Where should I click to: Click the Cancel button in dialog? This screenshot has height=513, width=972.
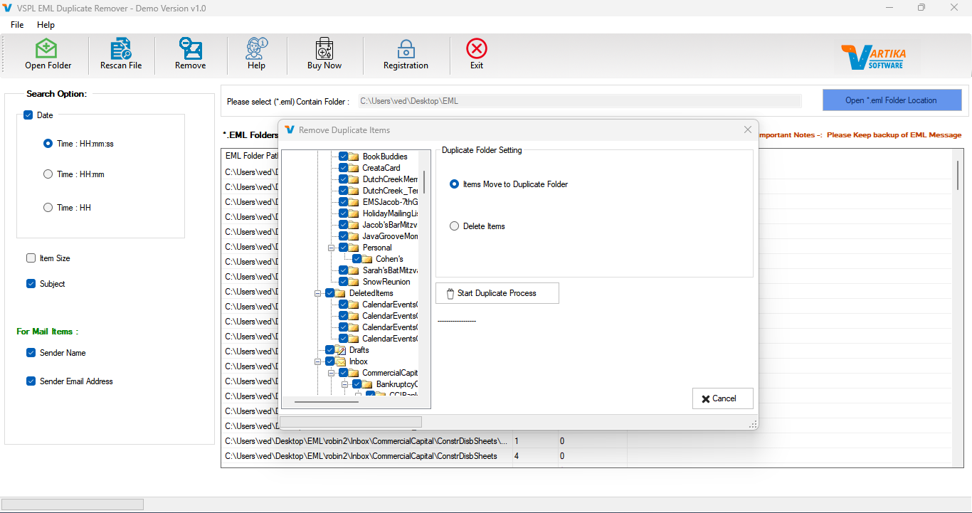coord(722,398)
